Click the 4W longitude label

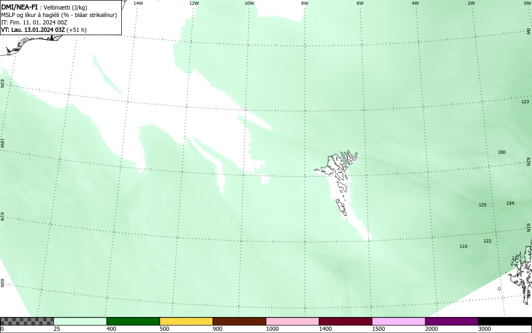(415, 3)
